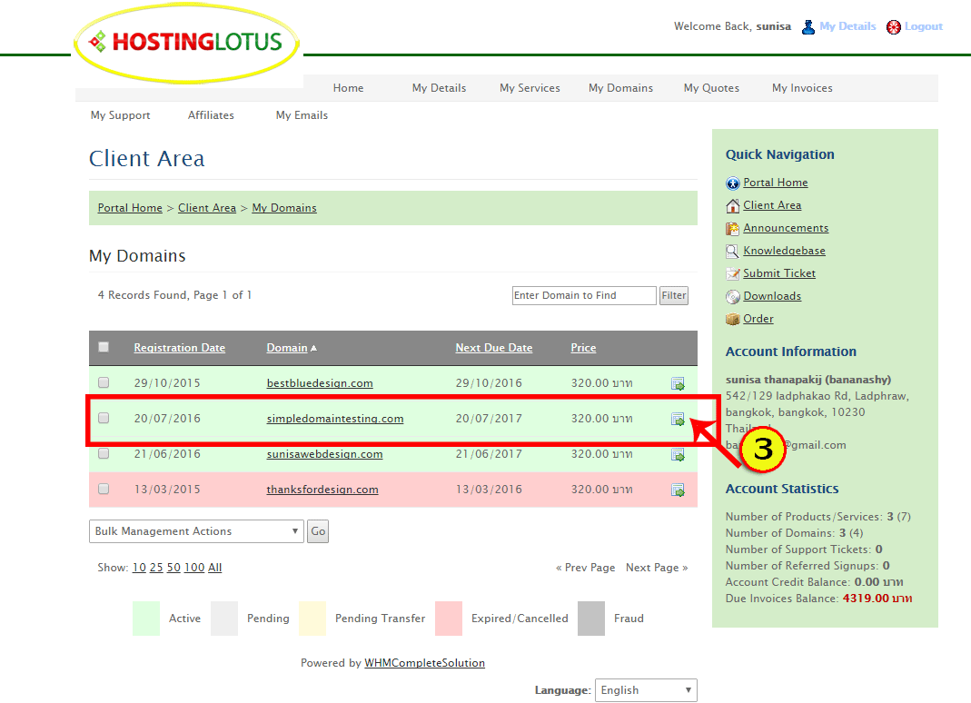Click the Prev Page link
Screen dimensions: 971x703
[585, 568]
